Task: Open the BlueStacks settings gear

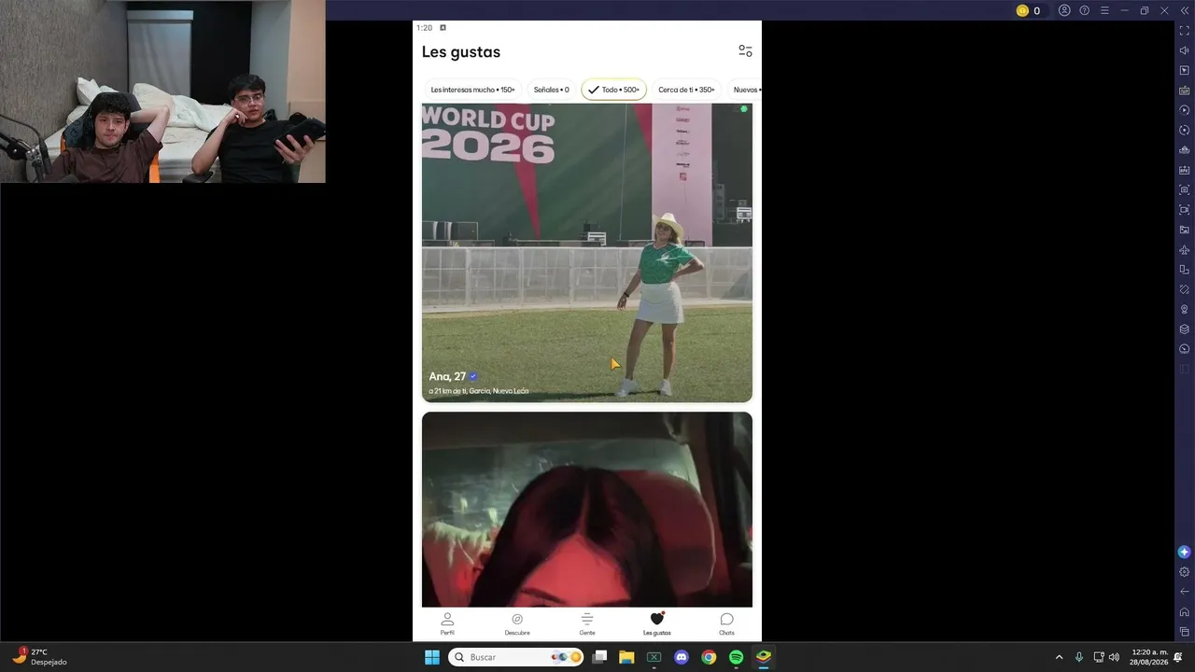Action: [x=1185, y=572]
